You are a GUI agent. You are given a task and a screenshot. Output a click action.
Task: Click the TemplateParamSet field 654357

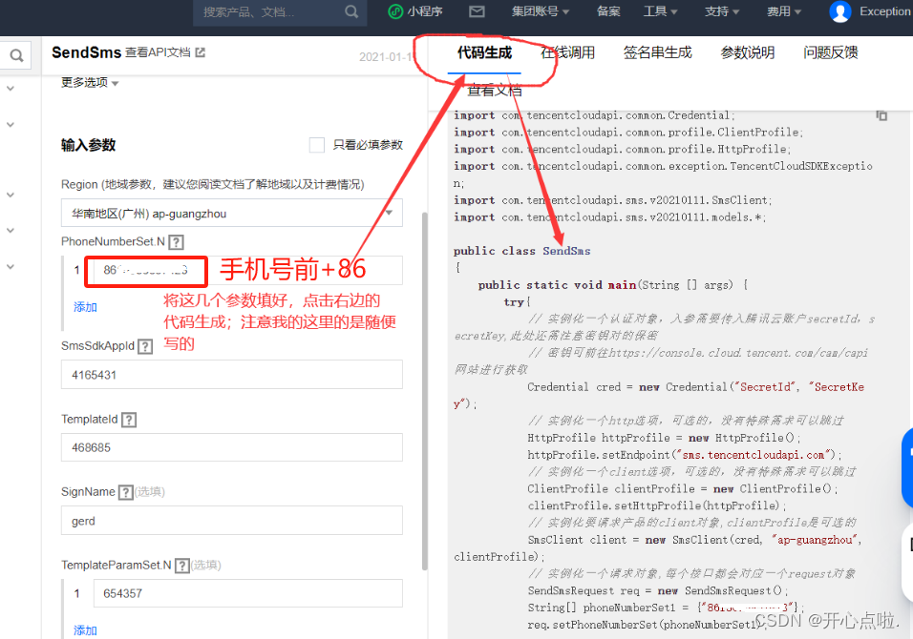(248, 593)
